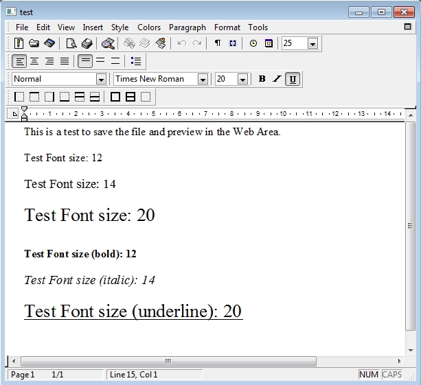
Task: Click the justify text alignment button
Action: [x=64, y=61]
